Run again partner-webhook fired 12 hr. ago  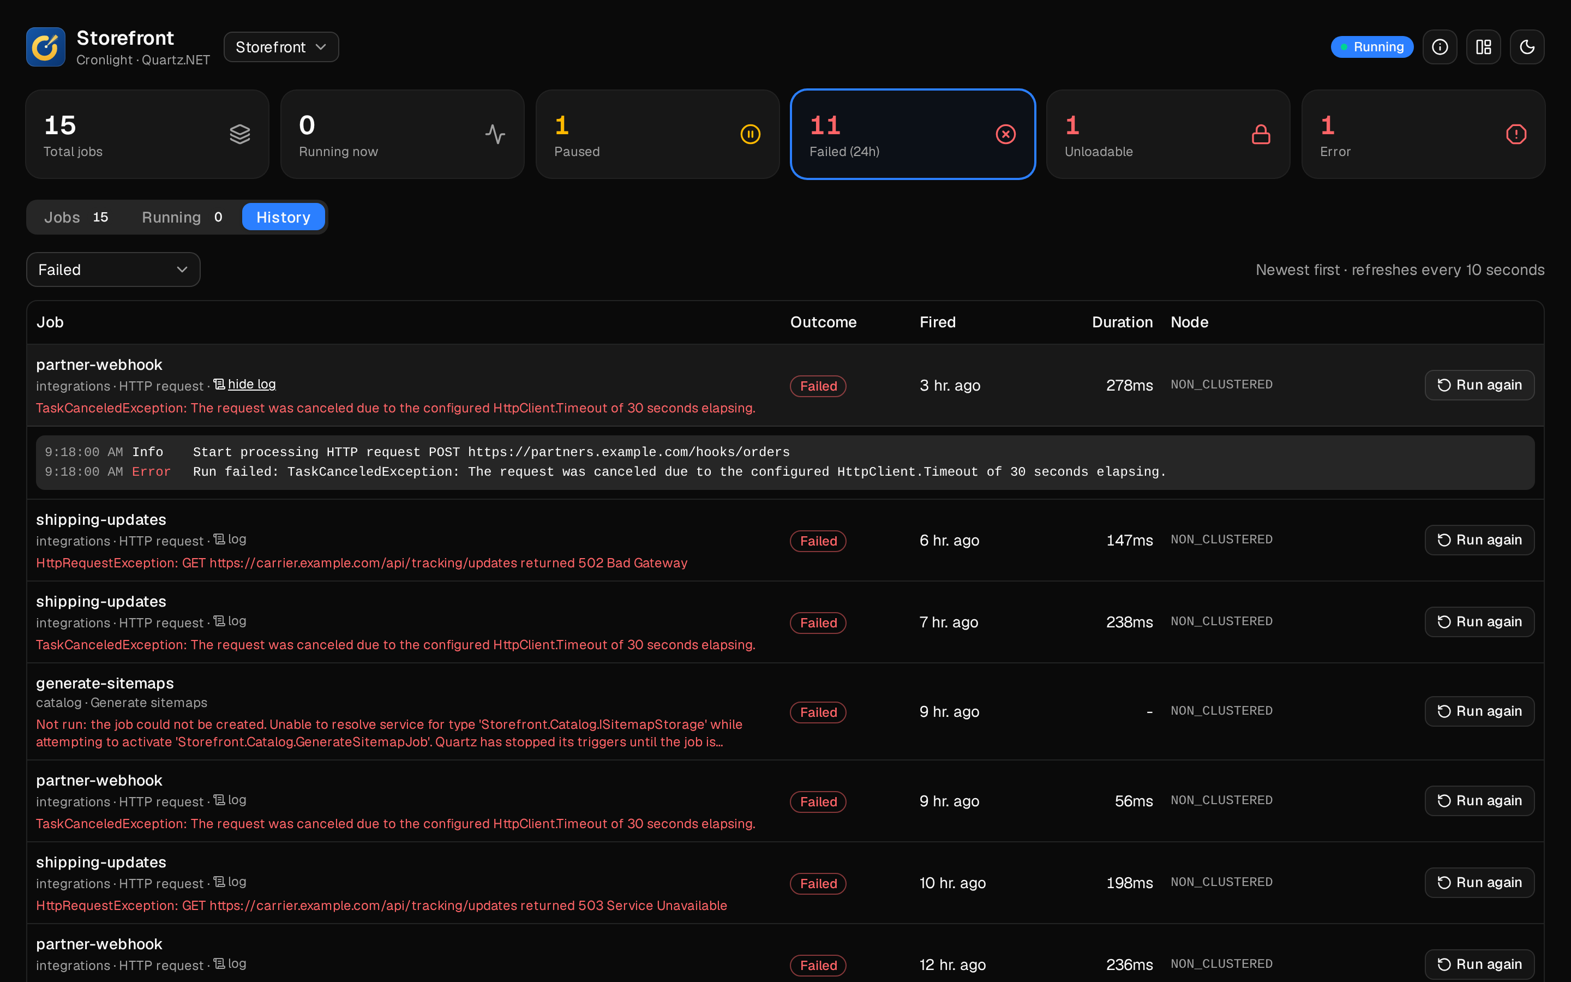pyautogui.click(x=1479, y=965)
